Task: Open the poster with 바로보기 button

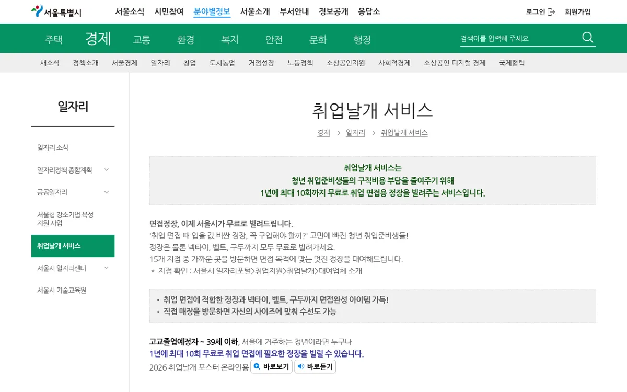Action: coord(271,366)
